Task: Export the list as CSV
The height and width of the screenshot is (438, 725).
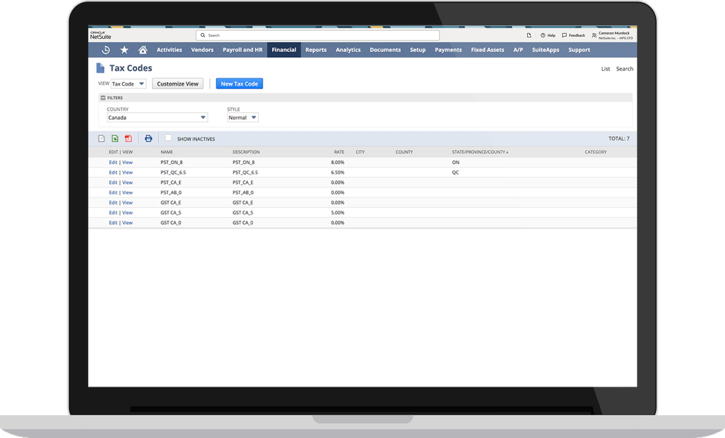Action: (x=101, y=139)
